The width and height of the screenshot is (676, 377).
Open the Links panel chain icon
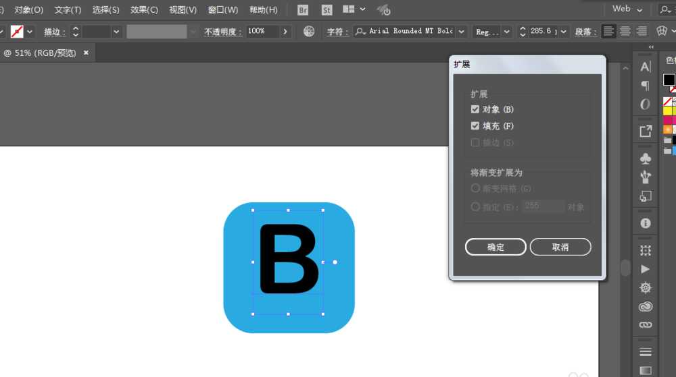[x=646, y=324]
